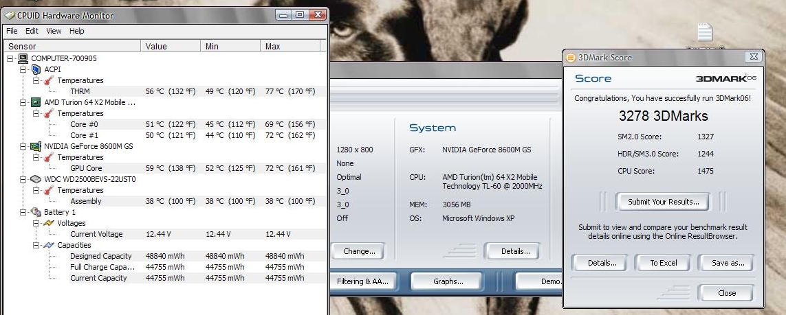Collapse the Voltages branch

[36, 224]
